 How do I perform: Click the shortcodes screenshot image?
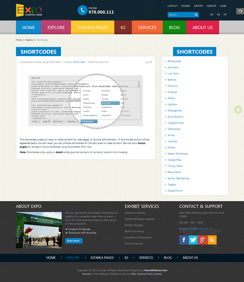(x=85, y=101)
